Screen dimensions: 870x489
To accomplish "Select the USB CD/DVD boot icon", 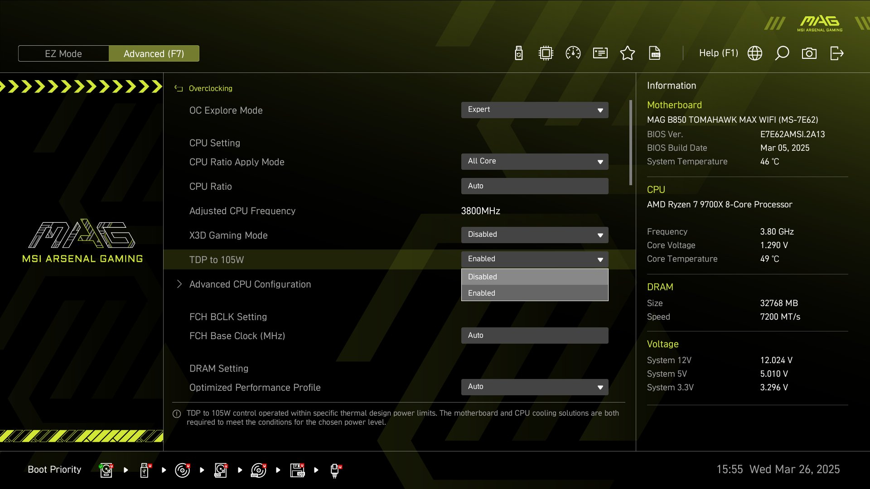I will pyautogui.click(x=259, y=470).
